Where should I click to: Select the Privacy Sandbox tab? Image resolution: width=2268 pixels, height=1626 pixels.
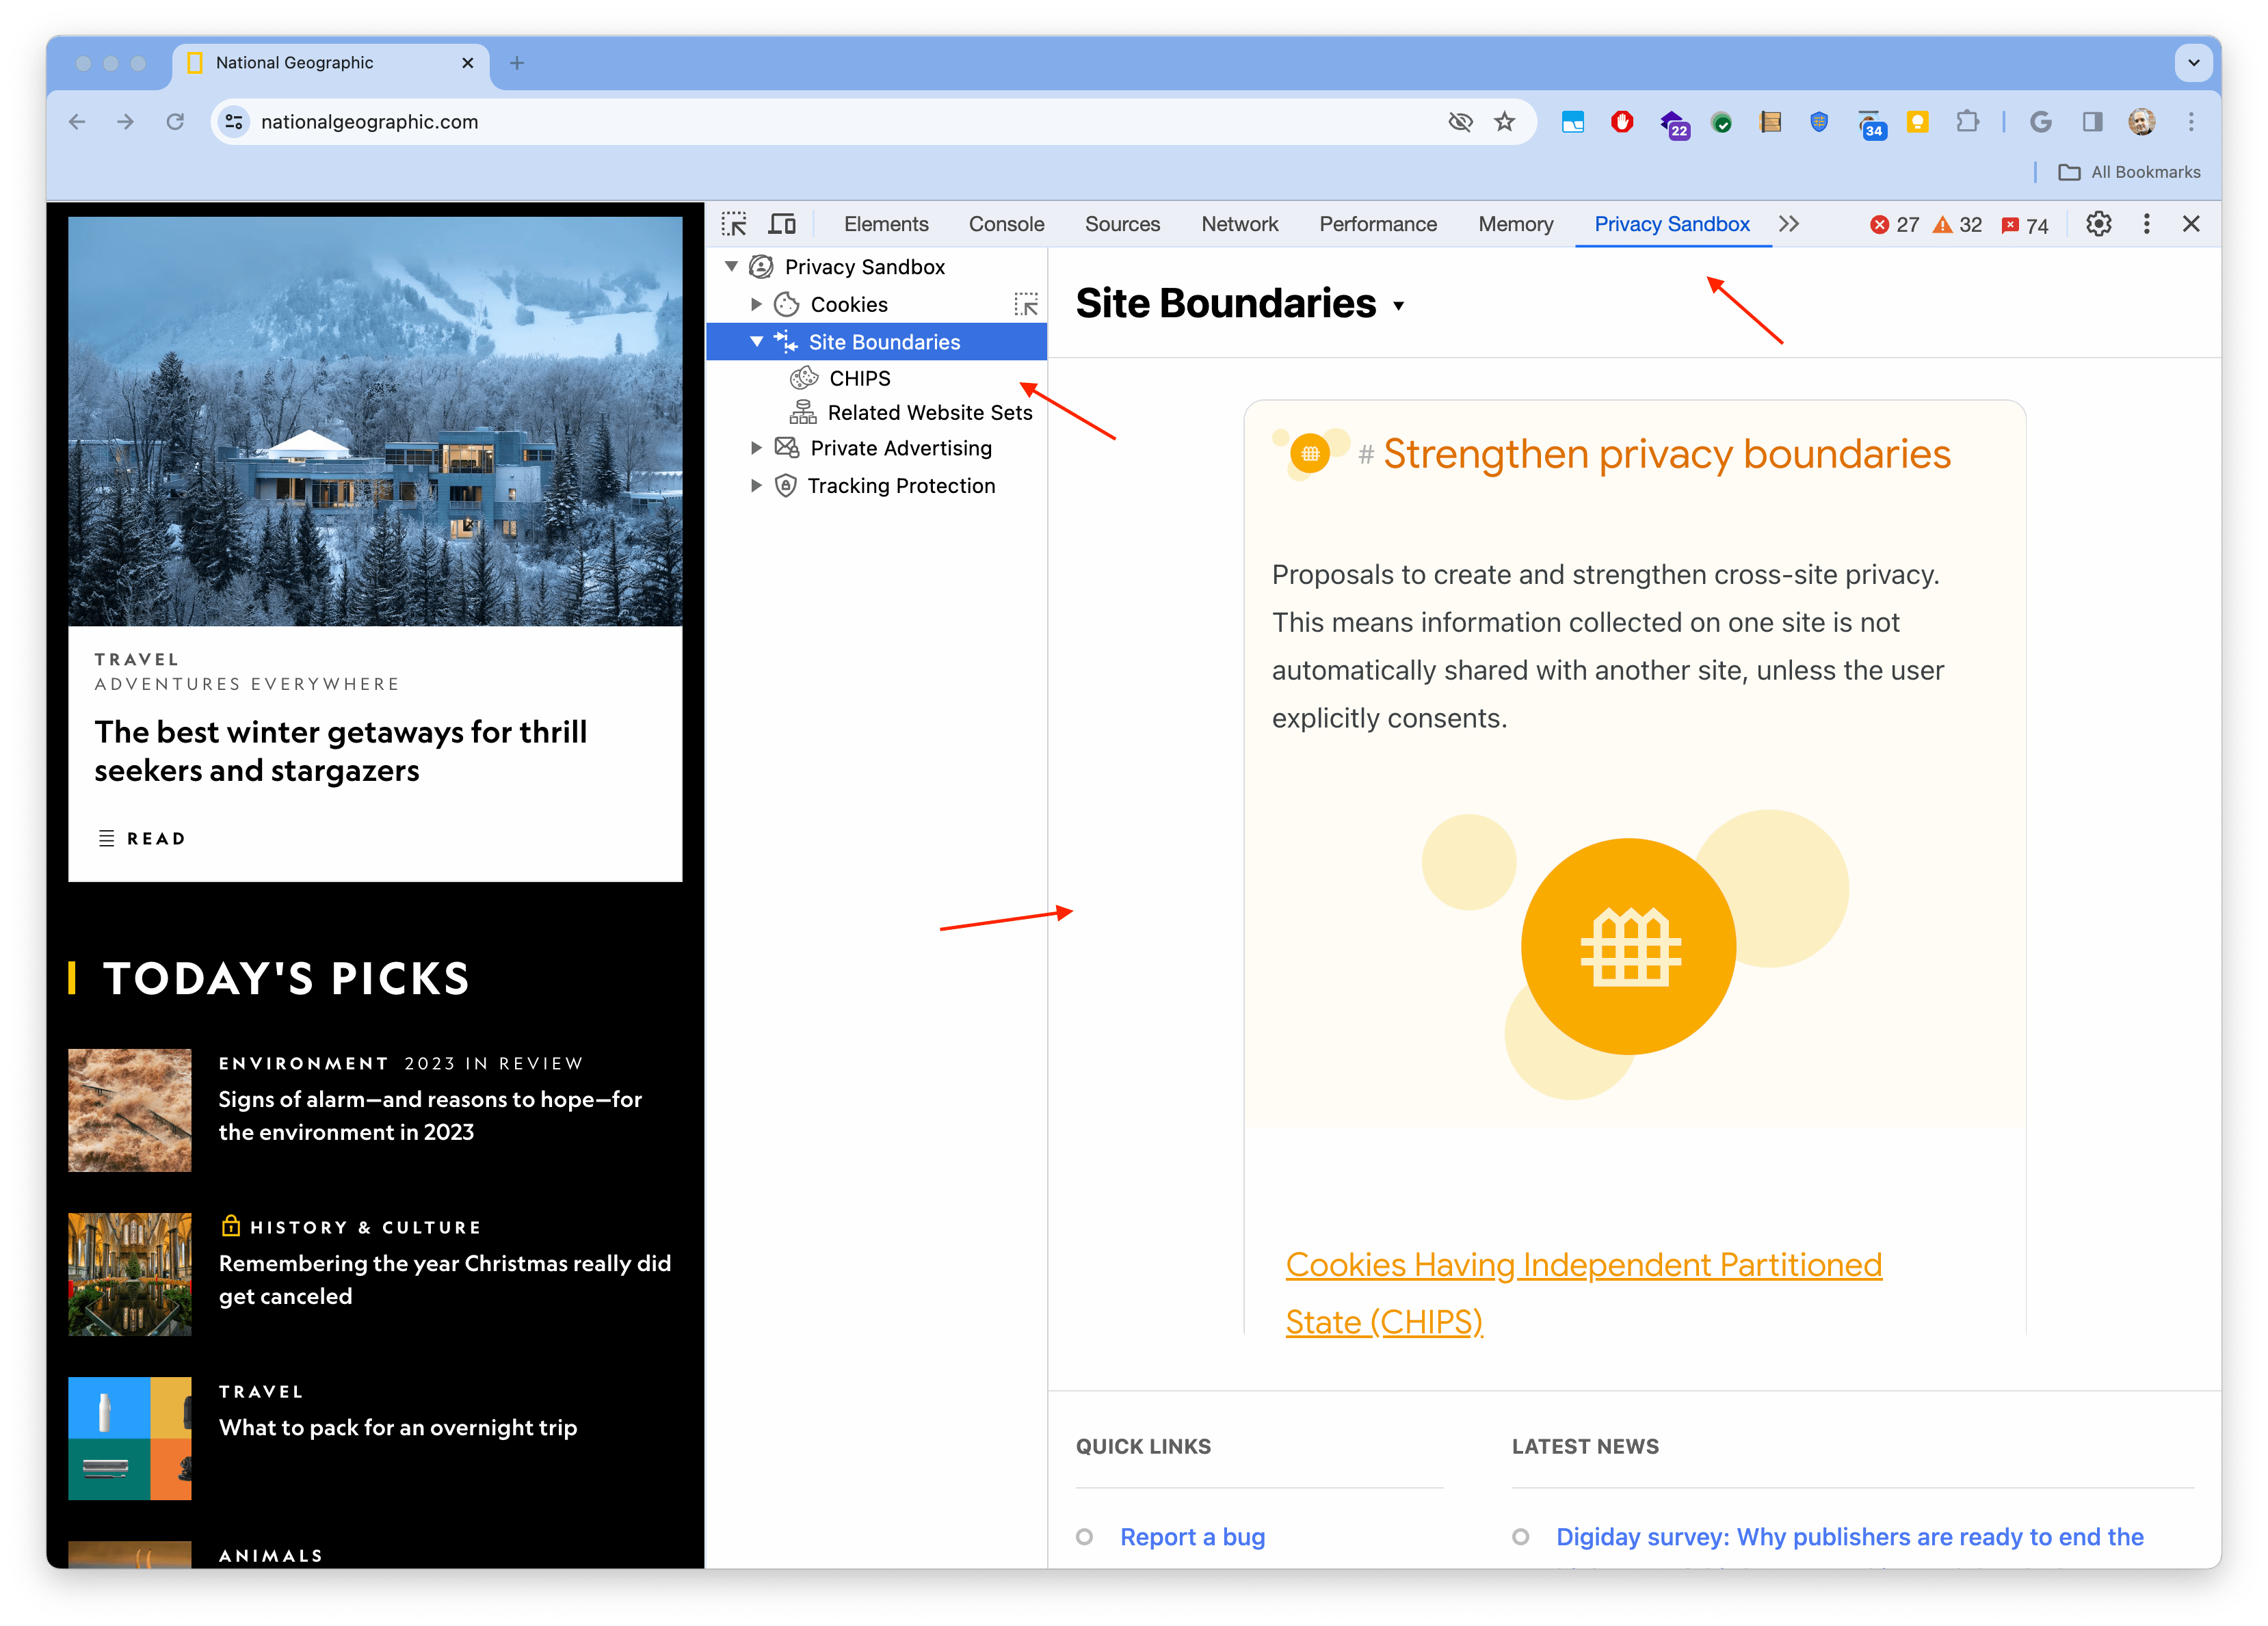pos(1673,224)
